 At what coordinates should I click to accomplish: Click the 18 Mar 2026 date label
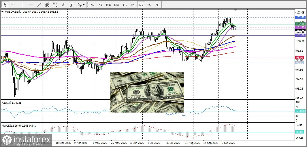click(63, 143)
